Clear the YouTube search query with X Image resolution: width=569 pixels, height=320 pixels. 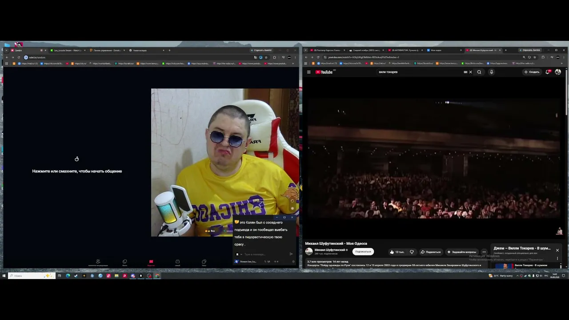[x=470, y=72]
